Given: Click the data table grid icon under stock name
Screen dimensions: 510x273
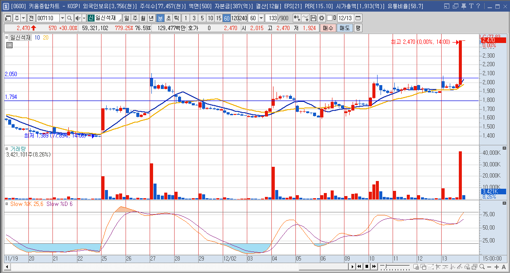Looking at the screenshot, I should pos(9,45).
